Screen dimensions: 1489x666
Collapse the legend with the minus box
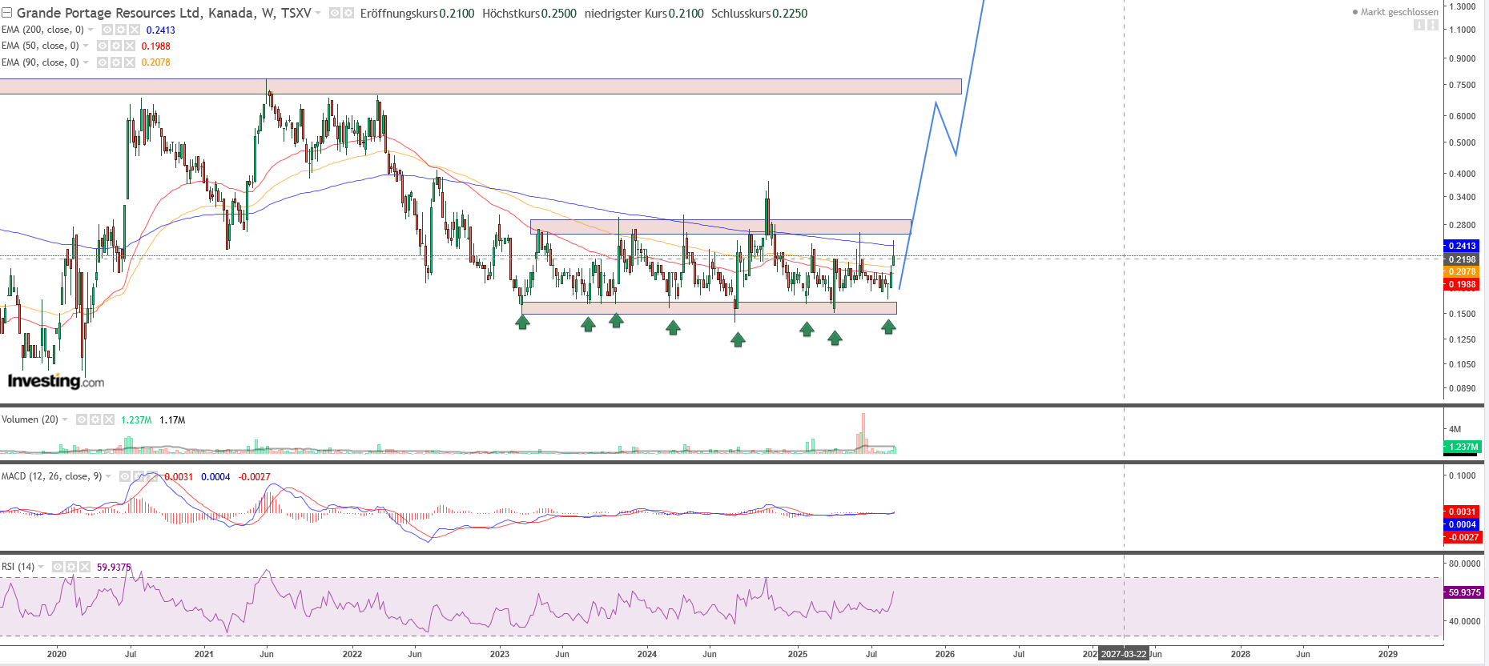[7, 13]
